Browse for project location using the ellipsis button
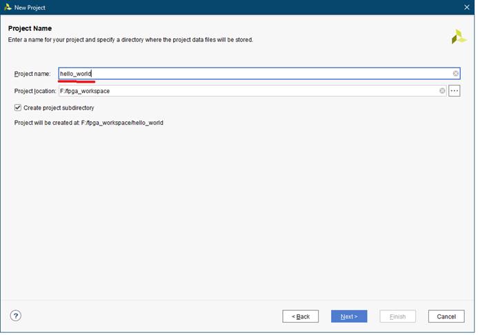Viewport: 478px width, 335px height. tap(455, 91)
